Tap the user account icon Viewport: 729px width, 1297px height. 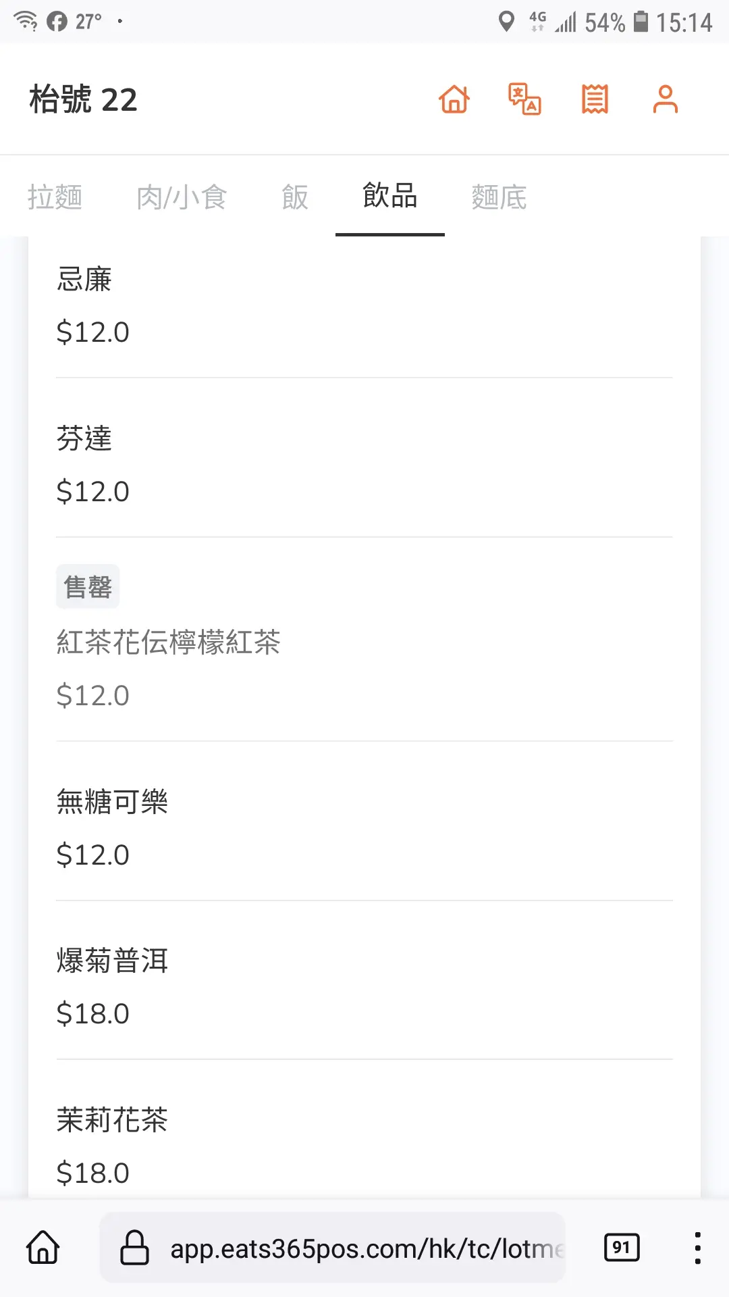tap(665, 99)
